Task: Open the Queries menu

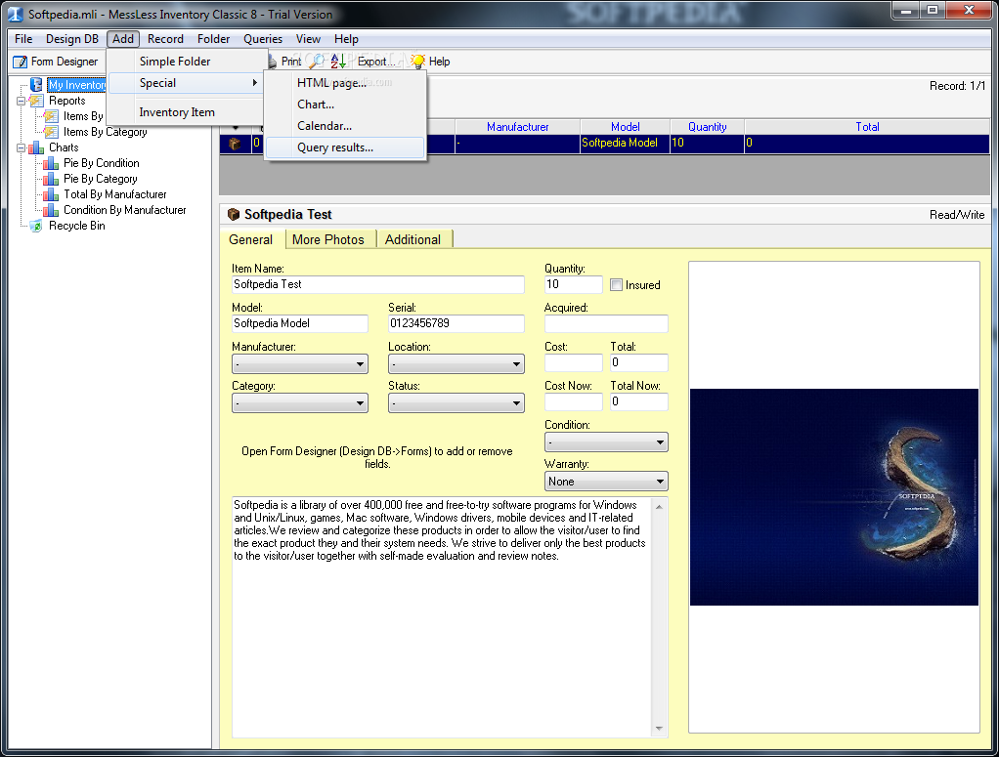Action: point(263,39)
